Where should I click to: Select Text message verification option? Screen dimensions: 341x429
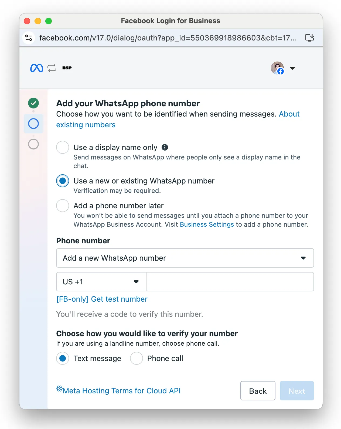63,358
